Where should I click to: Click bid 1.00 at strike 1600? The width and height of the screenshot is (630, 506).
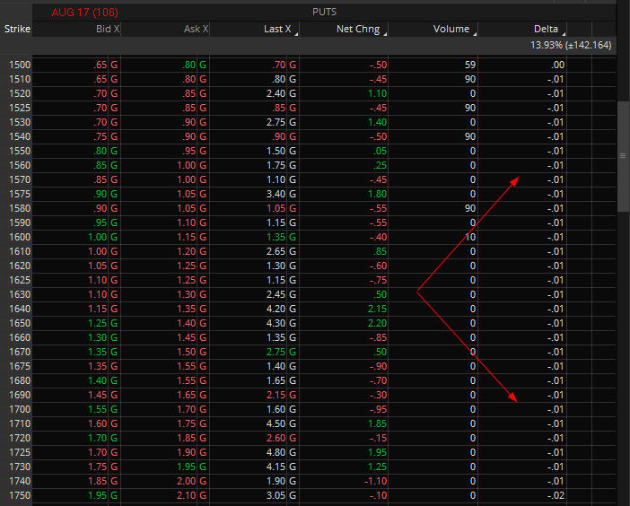click(x=98, y=237)
